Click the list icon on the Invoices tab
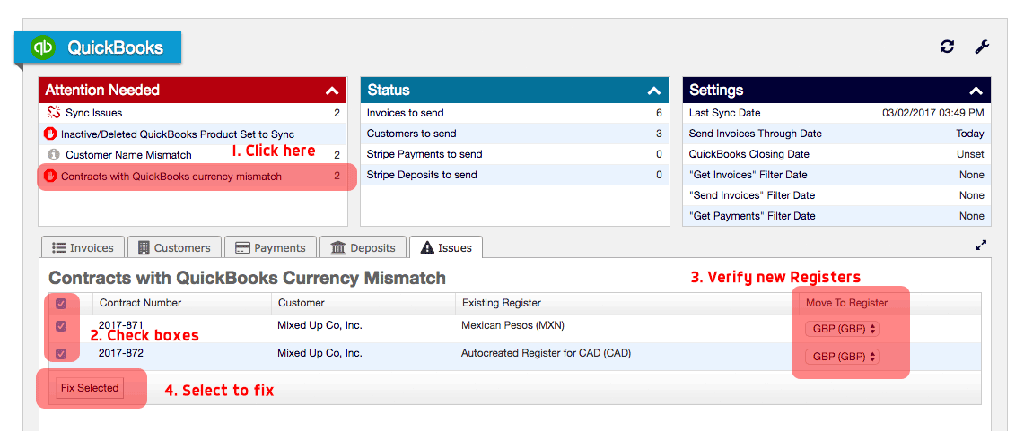 58,248
